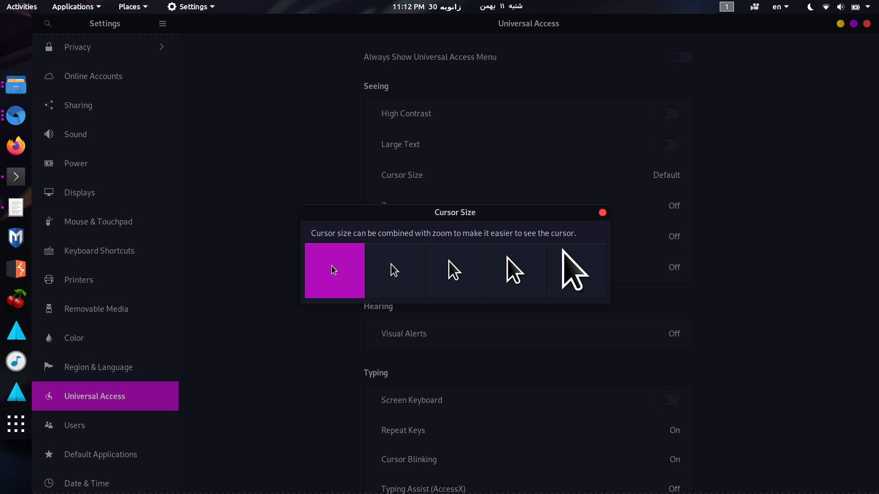879x494 pixels.
Task: Close the Cursor Size dialog
Action: (603, 212)
